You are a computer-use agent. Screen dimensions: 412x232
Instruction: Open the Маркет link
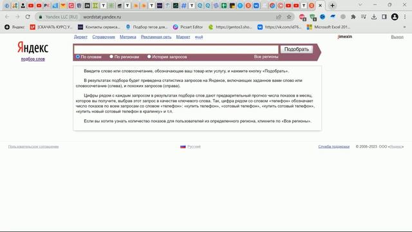183,37
